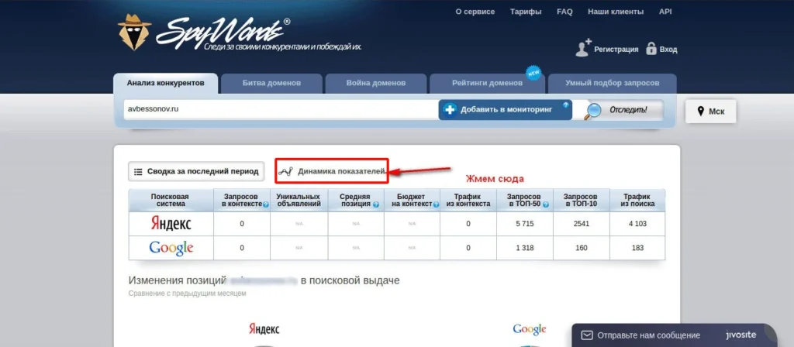This screenshot has width=794, height=347.
Task: Open the Наши клиенты page
Action: coord(616,12)
